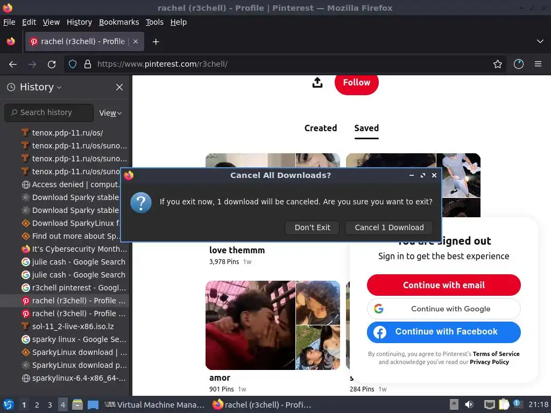Follow rachel's Pinterest profile
Screen dimensions: 551x413
356,83
